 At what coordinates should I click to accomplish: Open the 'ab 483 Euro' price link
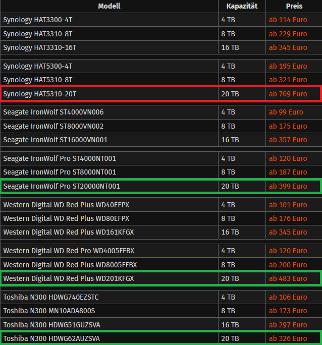coord(288,278)
